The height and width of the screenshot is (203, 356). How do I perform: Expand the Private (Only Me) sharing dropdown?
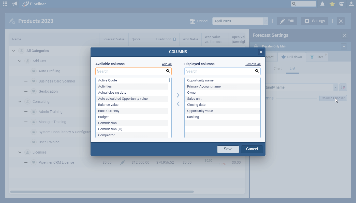[344, 46]
